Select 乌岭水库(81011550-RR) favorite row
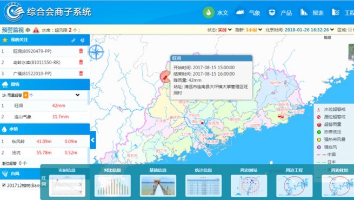 point(44,62)
